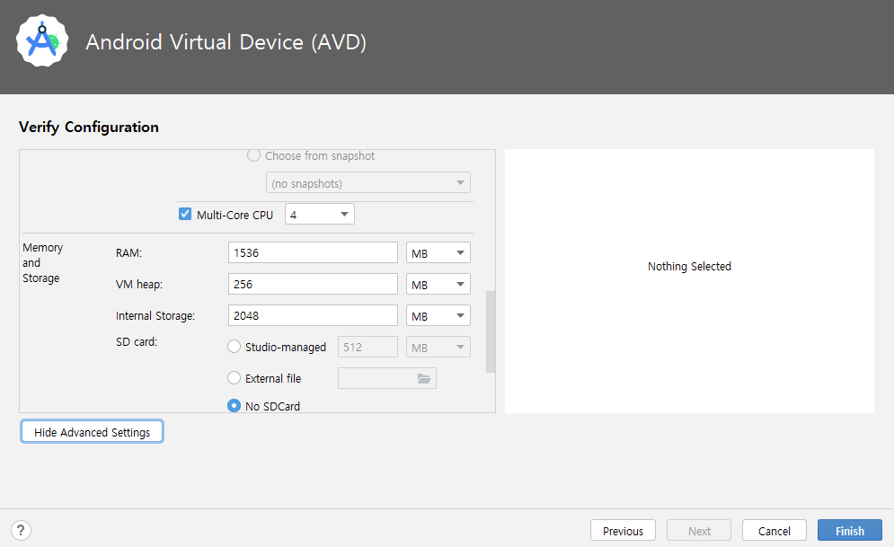The image size is (894, 547).
Task: Open the Internal Storage unit MB dropdown
Action: pyautogui.click(x=438, y=315)
